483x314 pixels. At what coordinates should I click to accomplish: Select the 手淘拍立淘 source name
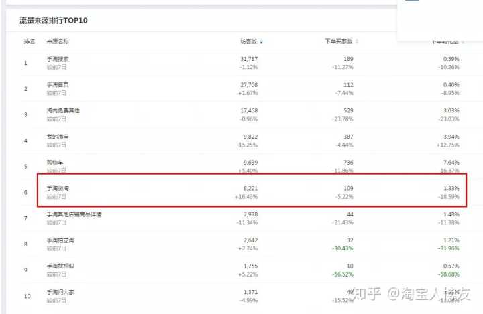point(60,240)
